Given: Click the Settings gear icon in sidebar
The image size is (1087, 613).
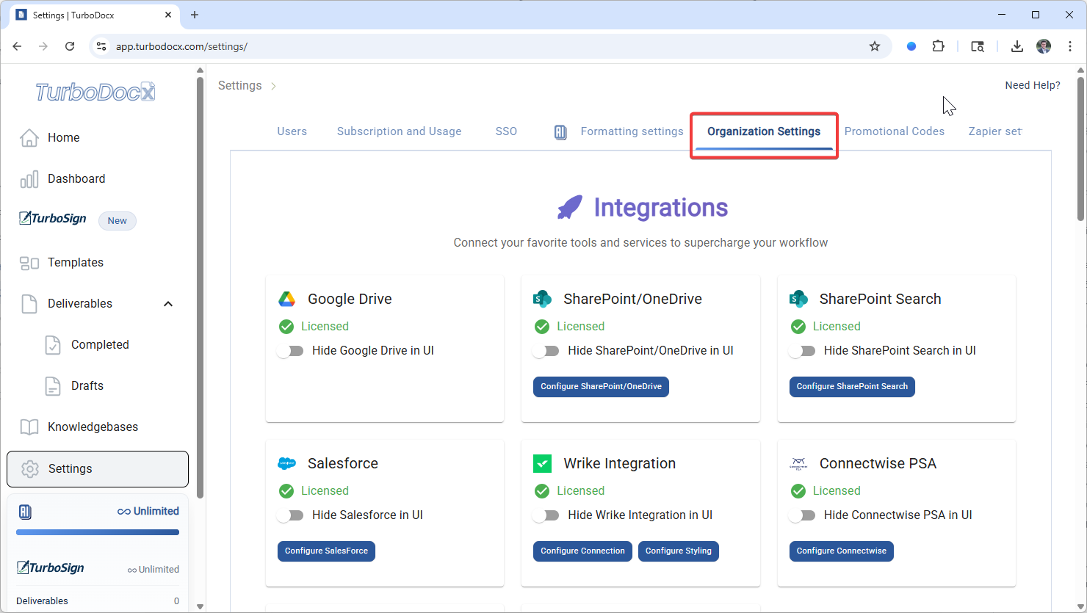Looking at the screenshot, I should coord(30,469).
